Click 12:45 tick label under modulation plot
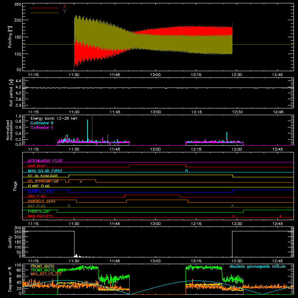 pyautogui.click(x=278, y=149)
